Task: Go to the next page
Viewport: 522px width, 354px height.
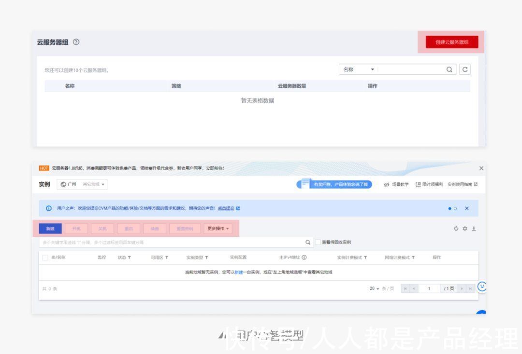Action: [462, 288]
